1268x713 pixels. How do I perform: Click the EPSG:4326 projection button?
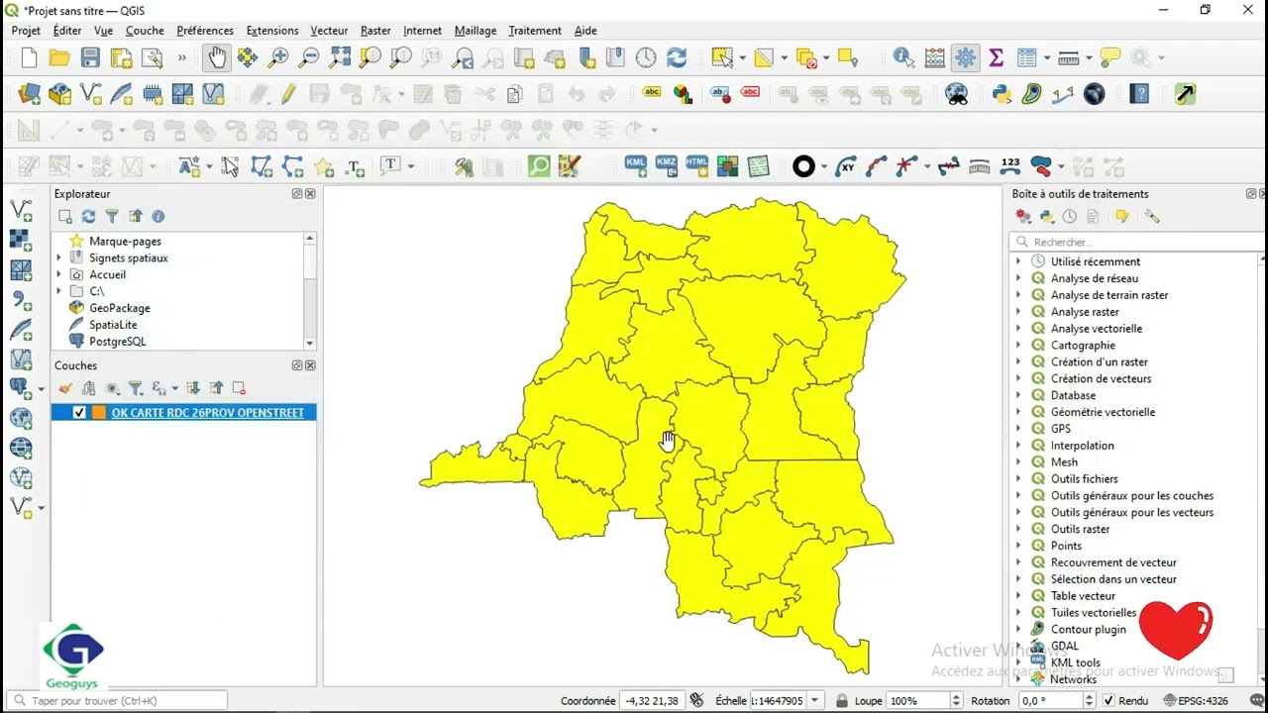(1196, 700)
